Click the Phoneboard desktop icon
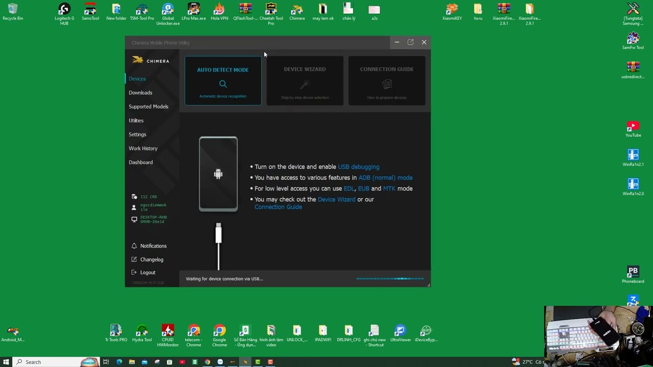Image resolution: width=653 pixels, height=367 pixels. (x=633, y=275)
